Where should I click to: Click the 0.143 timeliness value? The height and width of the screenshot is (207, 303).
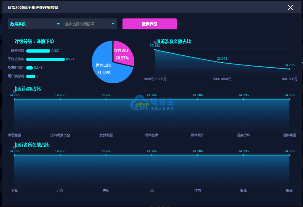38,68
